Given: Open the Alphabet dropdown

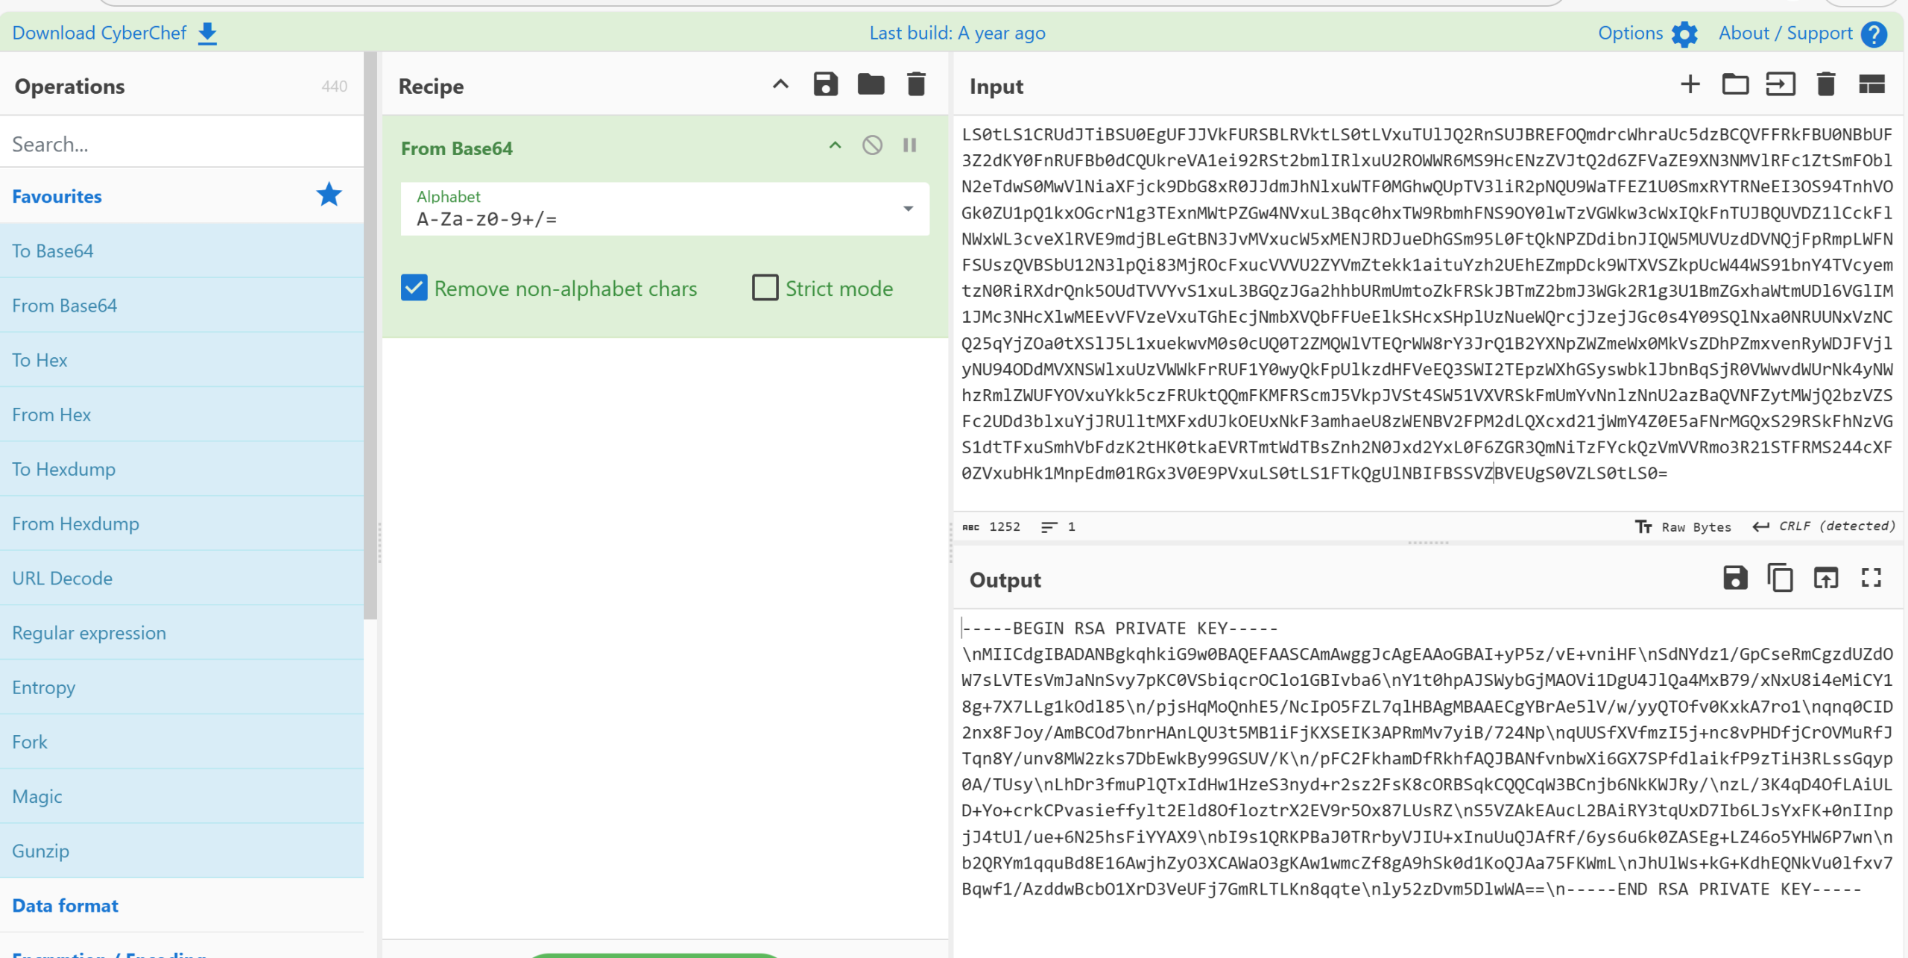Looking at the screenshot, I should (x=908, y=209).
